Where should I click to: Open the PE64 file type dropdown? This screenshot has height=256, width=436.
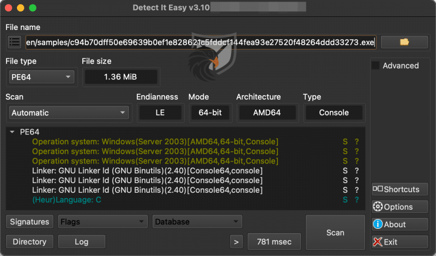42,77
